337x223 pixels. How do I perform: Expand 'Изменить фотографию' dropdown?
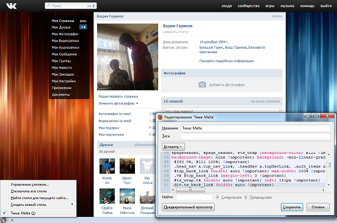(118, 103)
